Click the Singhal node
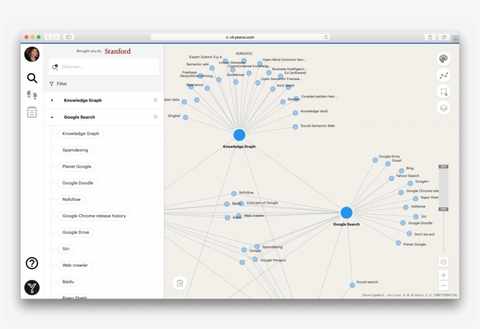The width and height of the screenshot is (480, 329). pos(186,117)
